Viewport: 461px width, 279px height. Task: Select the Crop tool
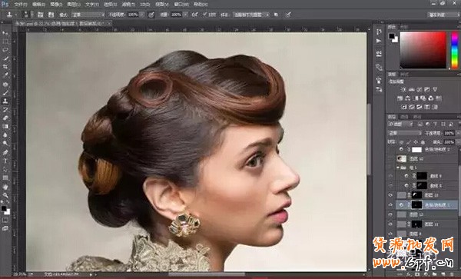click(x=5, y=67)
